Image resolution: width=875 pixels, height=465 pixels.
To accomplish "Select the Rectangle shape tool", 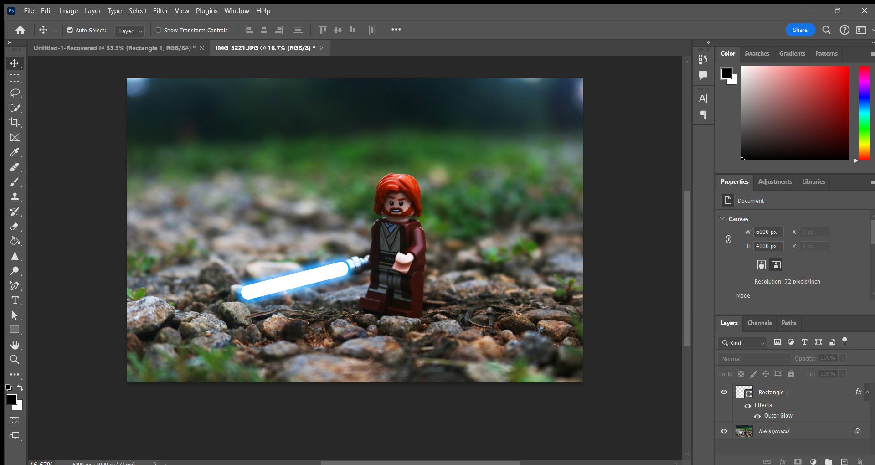I will [15, 330].
